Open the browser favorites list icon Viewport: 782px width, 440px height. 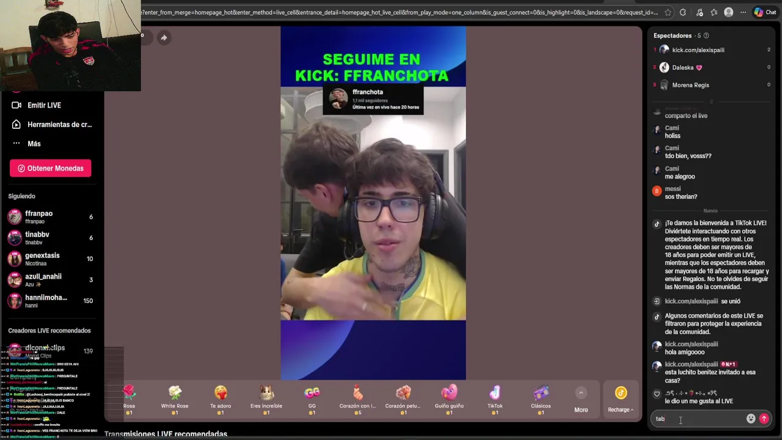[x=714, y=12]
